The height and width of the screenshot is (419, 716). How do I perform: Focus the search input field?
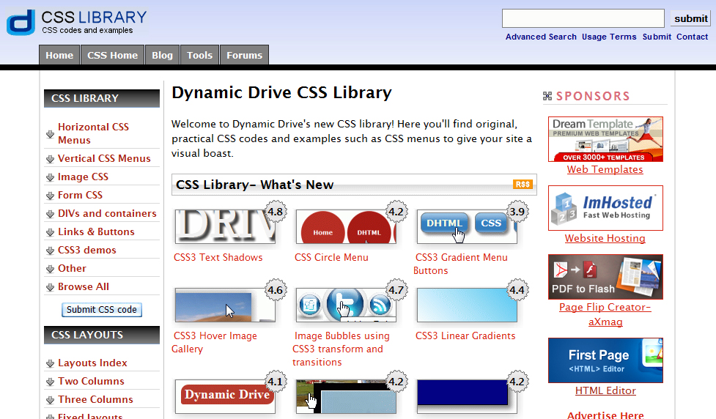pos(583,18)
